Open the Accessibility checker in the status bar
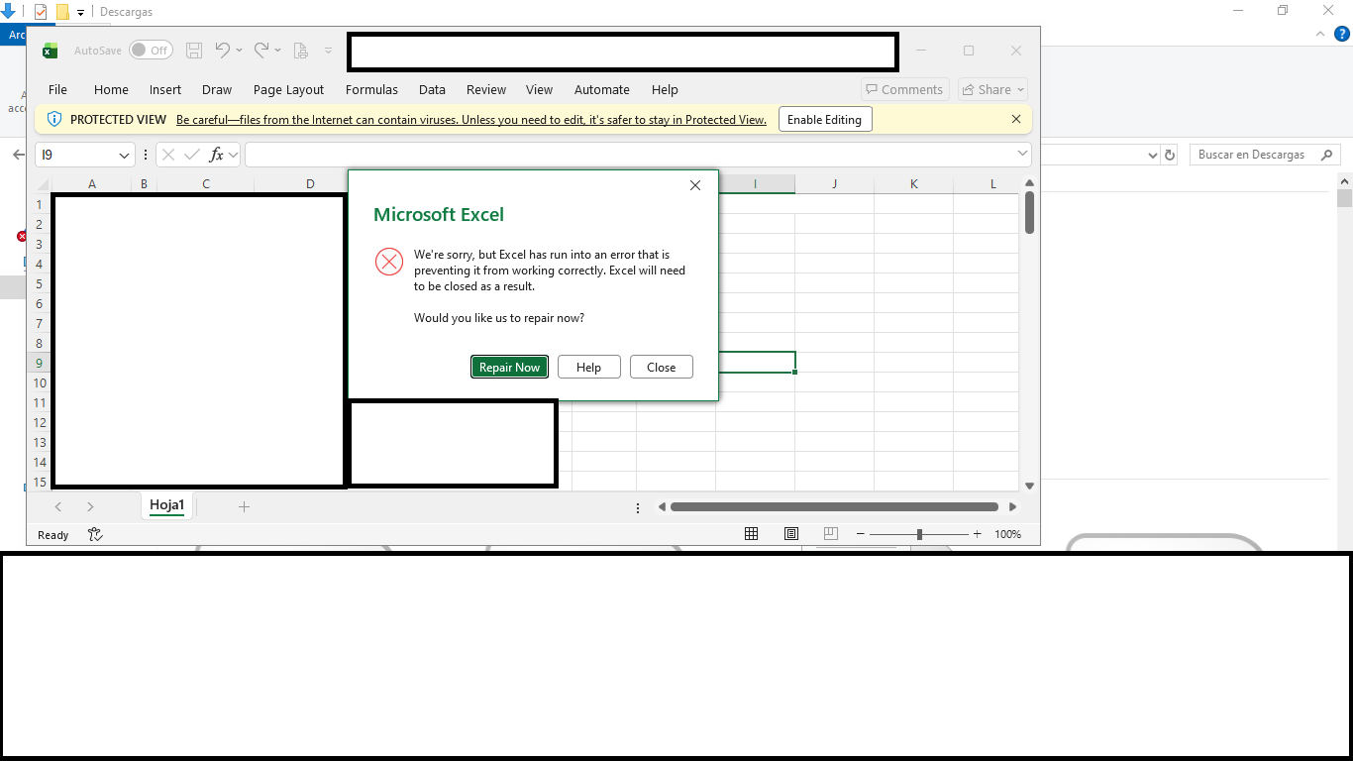Screen dimensions: 1353x761 point(95,534)
